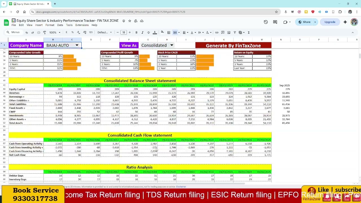Collapse the toolbar header with chevron
The height and width of the screenshot is (203, 361).
coord(353,32)
